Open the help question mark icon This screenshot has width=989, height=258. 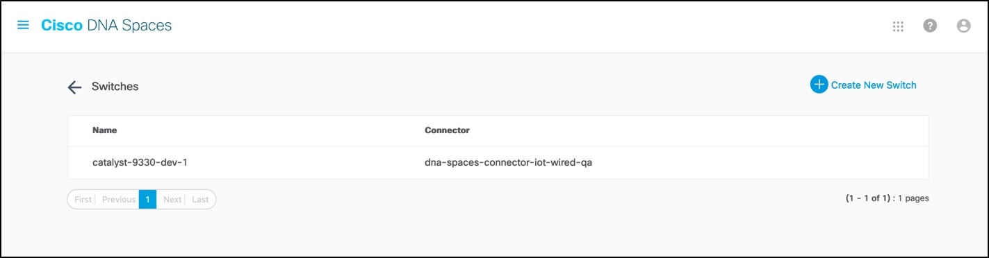coord(930,26)
